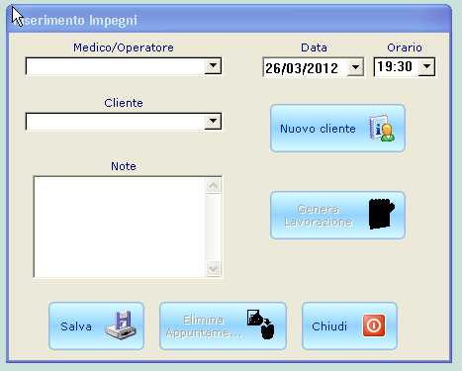Viewport: 462px width, 371px height.
Task: Expand the Cliente dropdown arrow
Action: 213,122
